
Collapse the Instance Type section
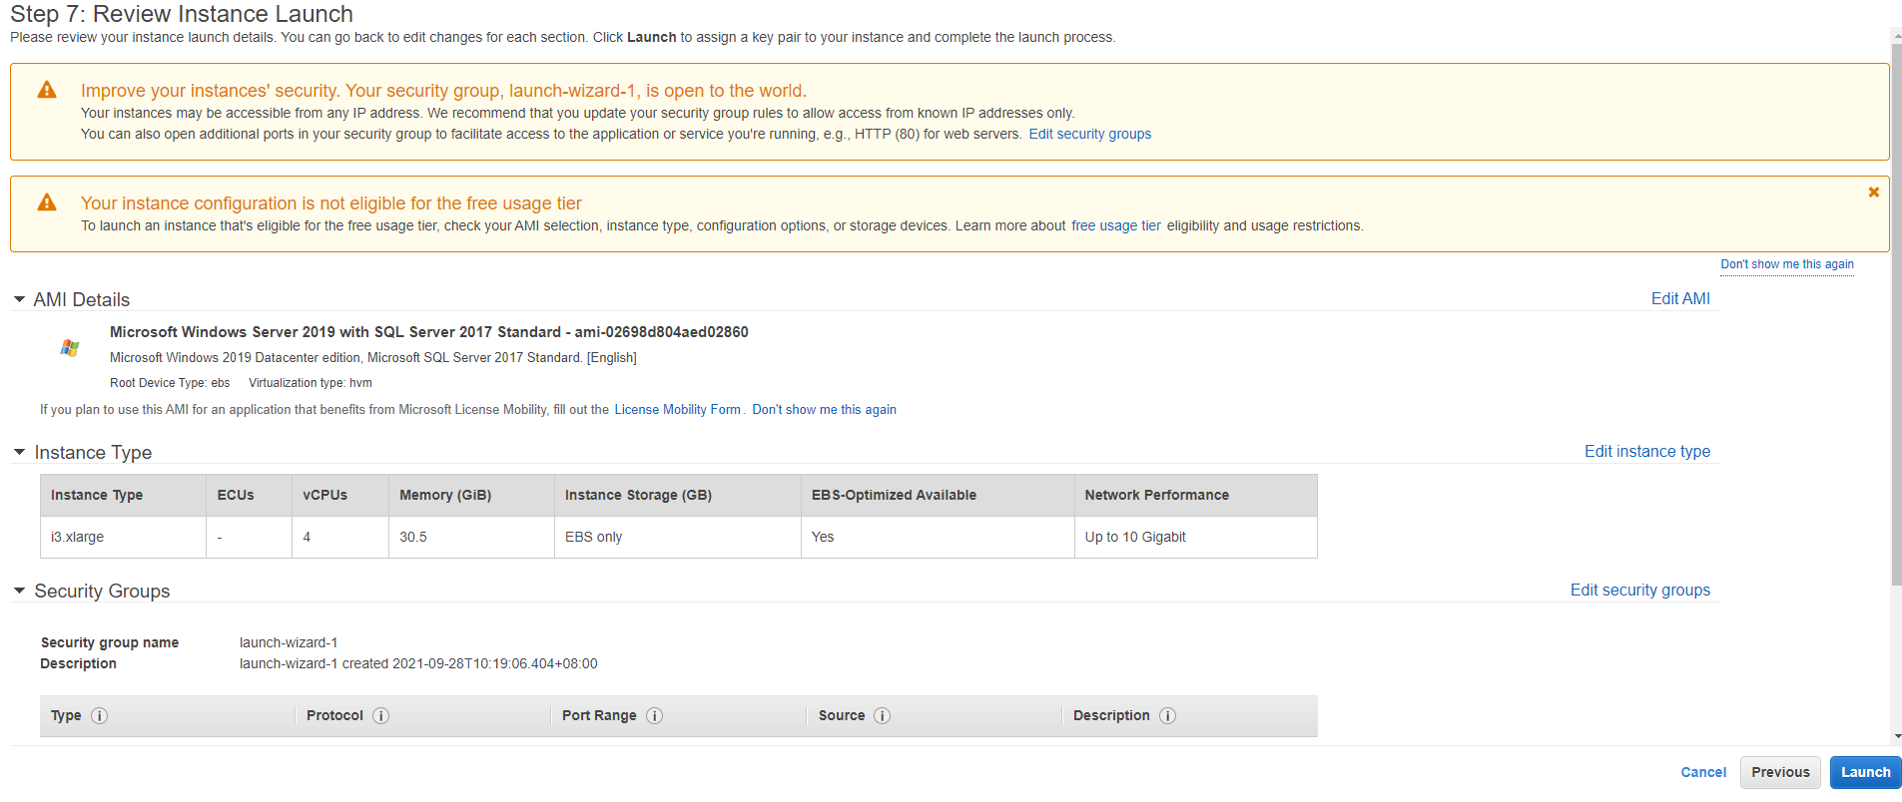(x=19, y=452)
